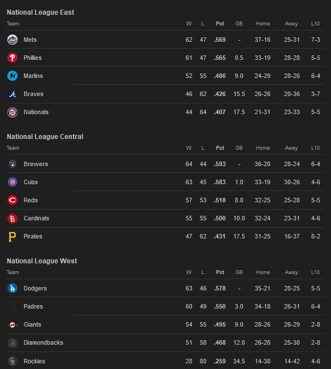Viewport: 331px width, 369px height.
Task: Open the Diamondbacks team page link
Action: [x=44, y=342]
